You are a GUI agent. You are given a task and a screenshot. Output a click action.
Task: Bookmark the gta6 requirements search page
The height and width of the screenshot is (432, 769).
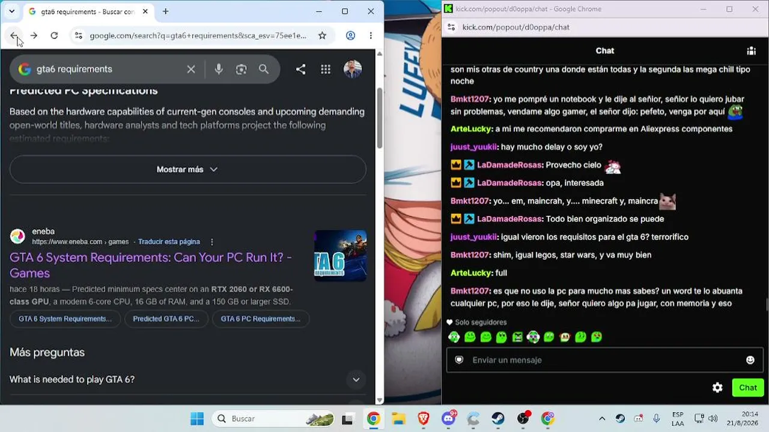click(322, 35)
